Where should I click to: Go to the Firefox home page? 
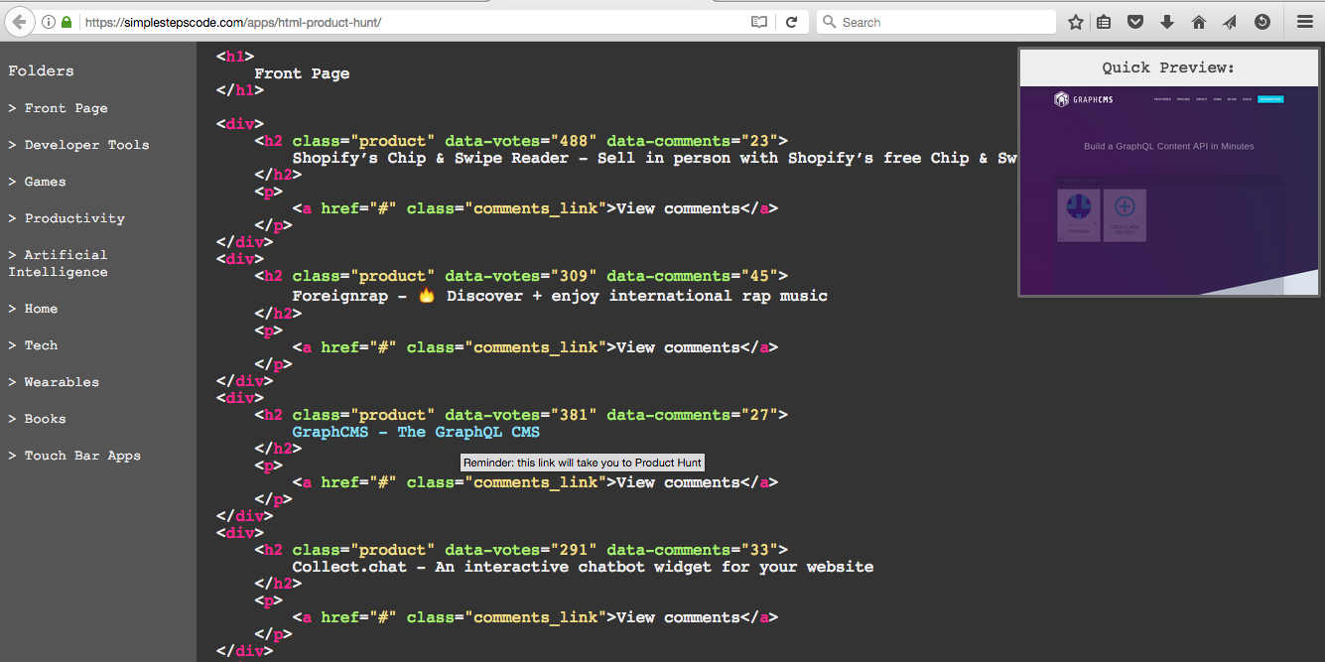click(1198, 21)
